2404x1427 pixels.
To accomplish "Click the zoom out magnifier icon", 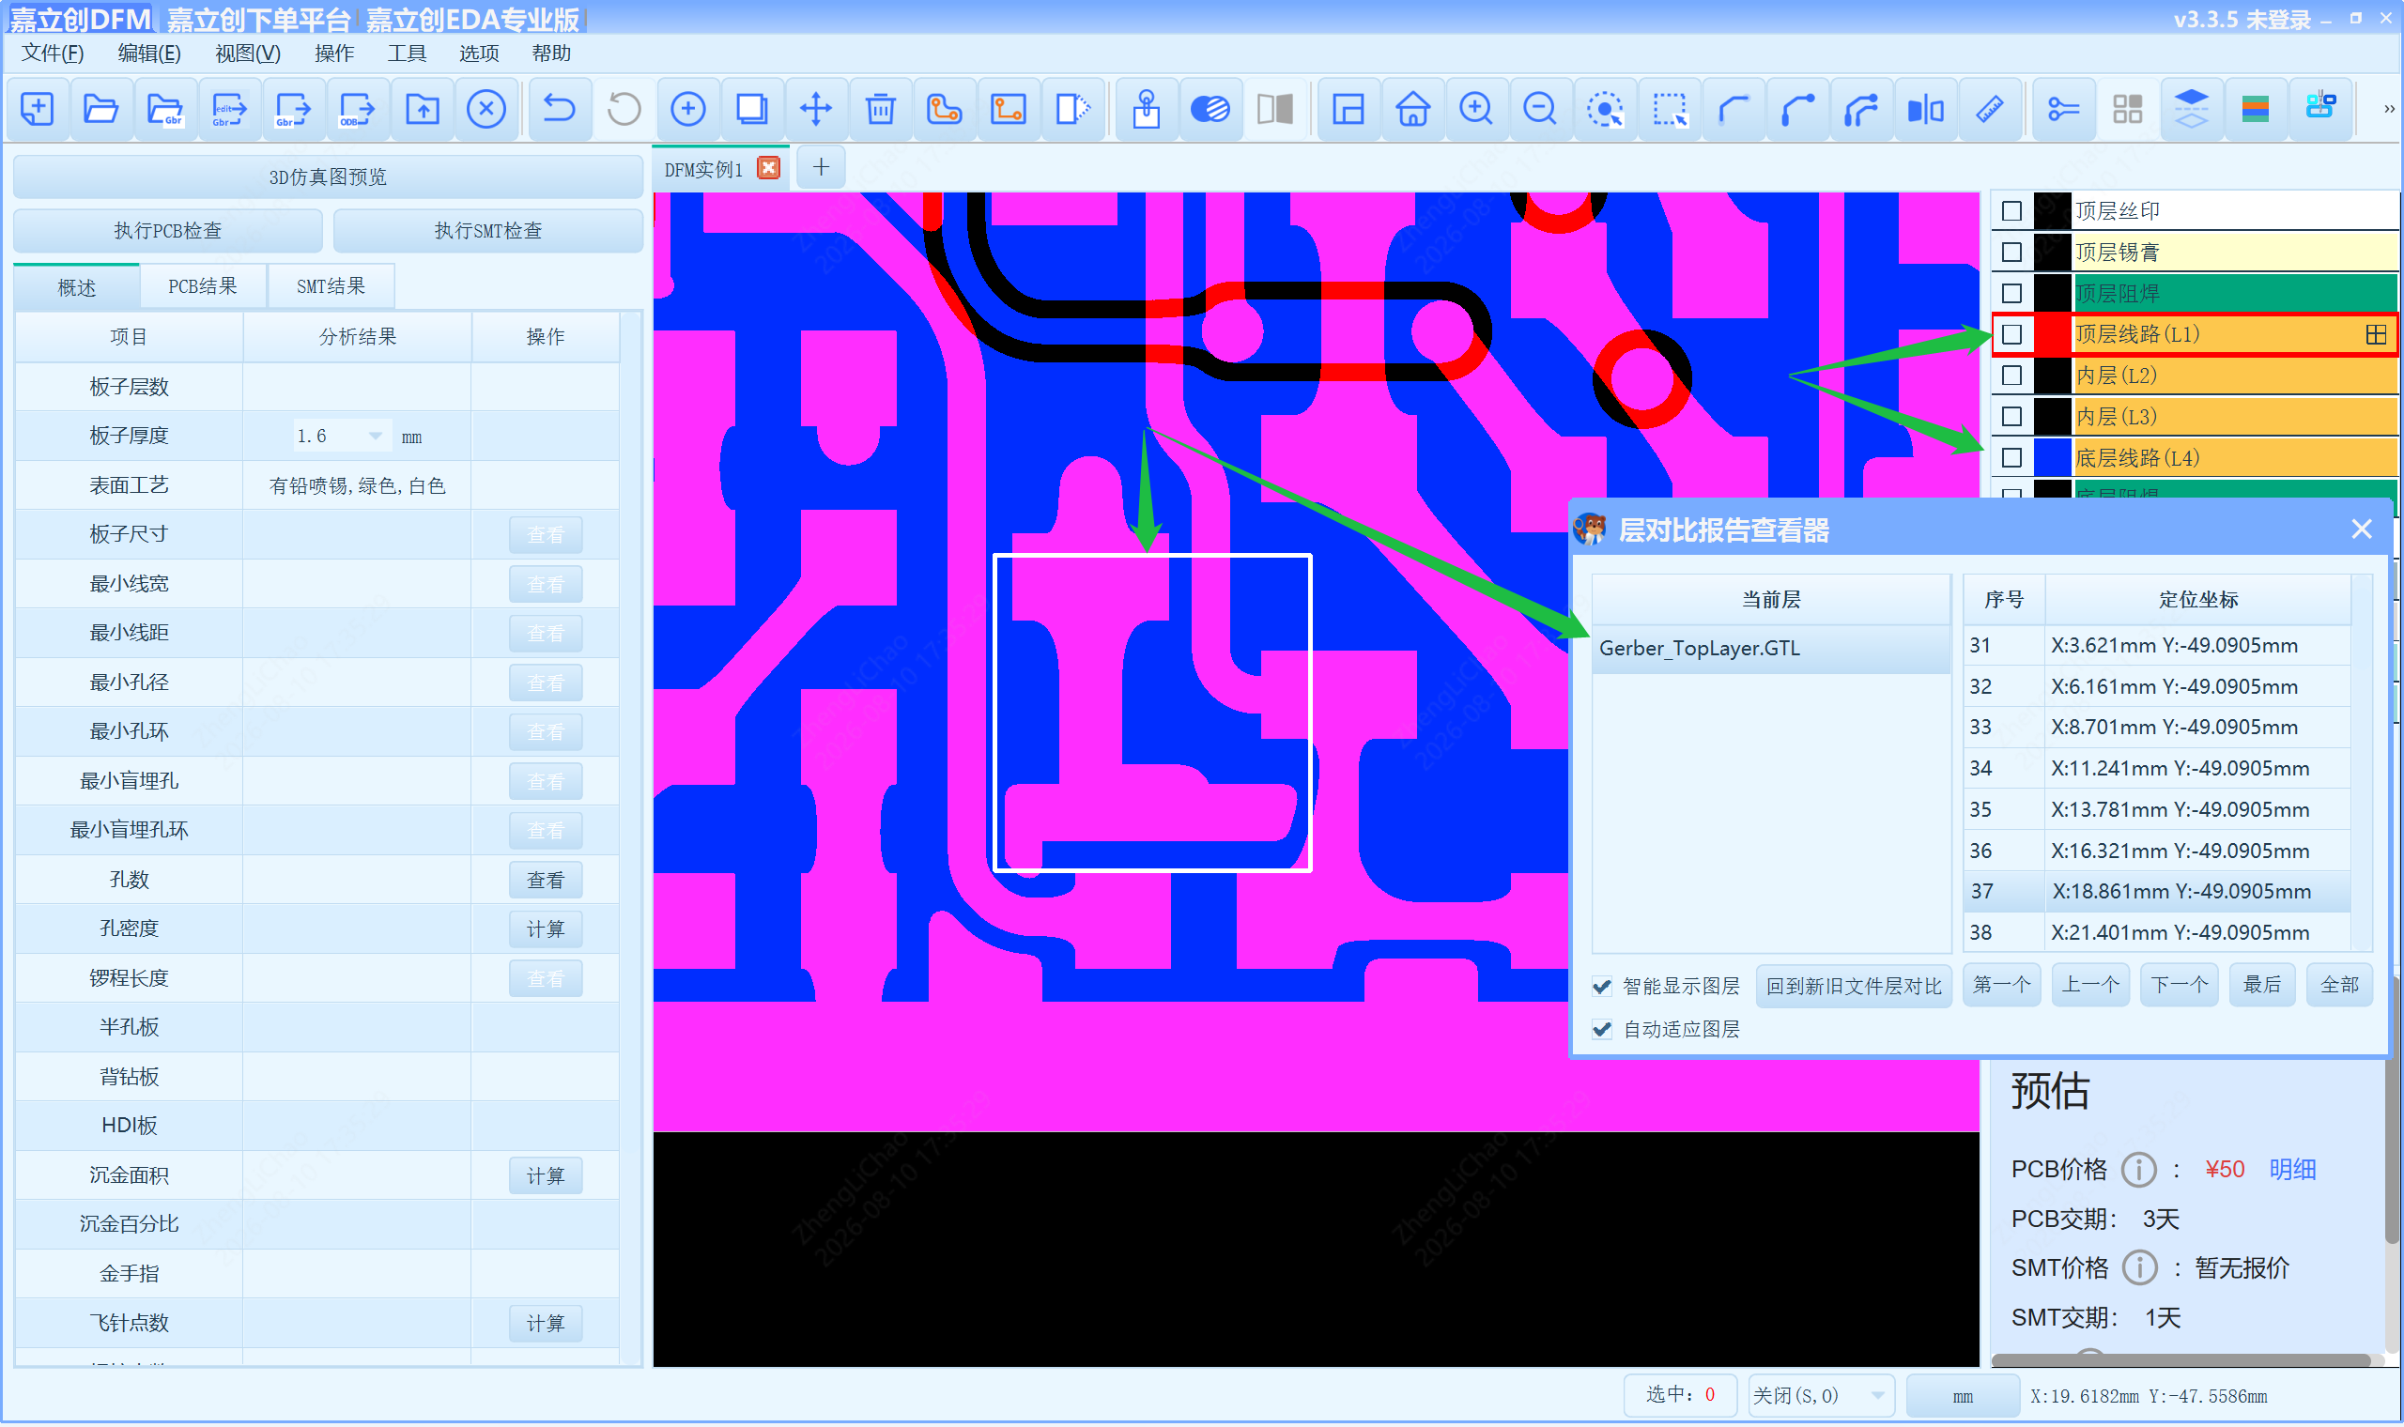I will pyautogui.click(x=1540, y=109).
